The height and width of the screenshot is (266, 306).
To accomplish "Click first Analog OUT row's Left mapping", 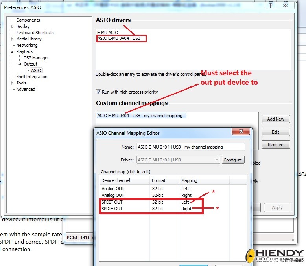I will click(185, 189).
